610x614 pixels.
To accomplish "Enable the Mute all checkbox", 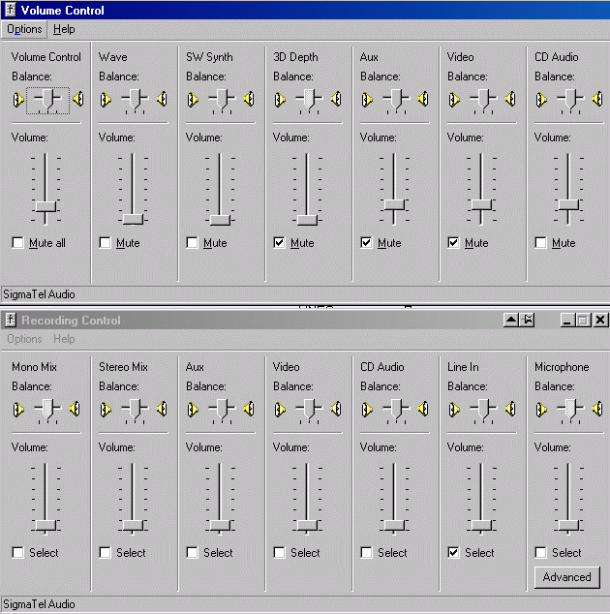I will point(18,243).
